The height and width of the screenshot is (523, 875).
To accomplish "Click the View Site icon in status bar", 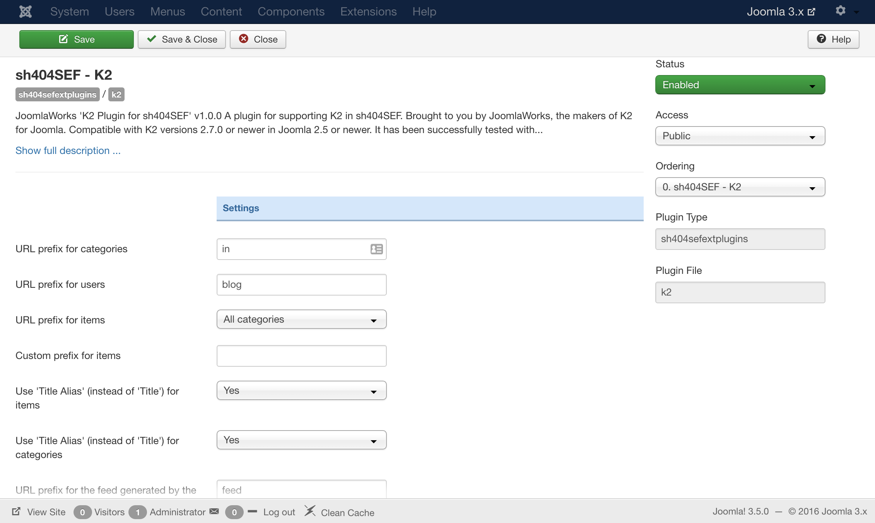I will pos(17,513).
